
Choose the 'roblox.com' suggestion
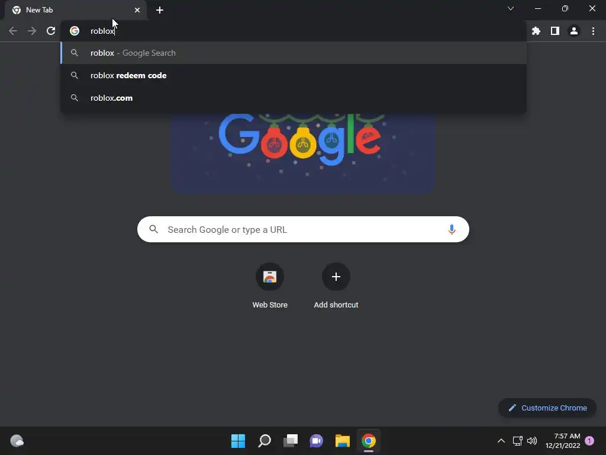tap(294, 98)
